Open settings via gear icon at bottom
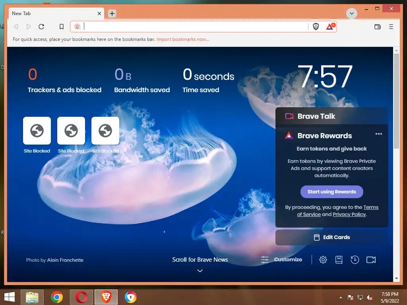This screenshot has height=305, width=407. pyautogui.click(x=323, y=260)
